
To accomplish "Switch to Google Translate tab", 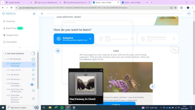I will point(19,2).
